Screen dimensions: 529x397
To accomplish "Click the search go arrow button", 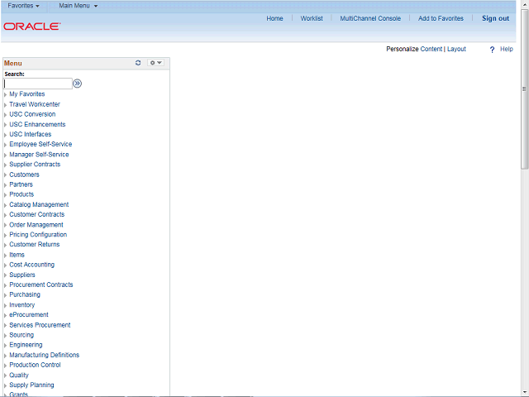I will (x=77, y=84).
